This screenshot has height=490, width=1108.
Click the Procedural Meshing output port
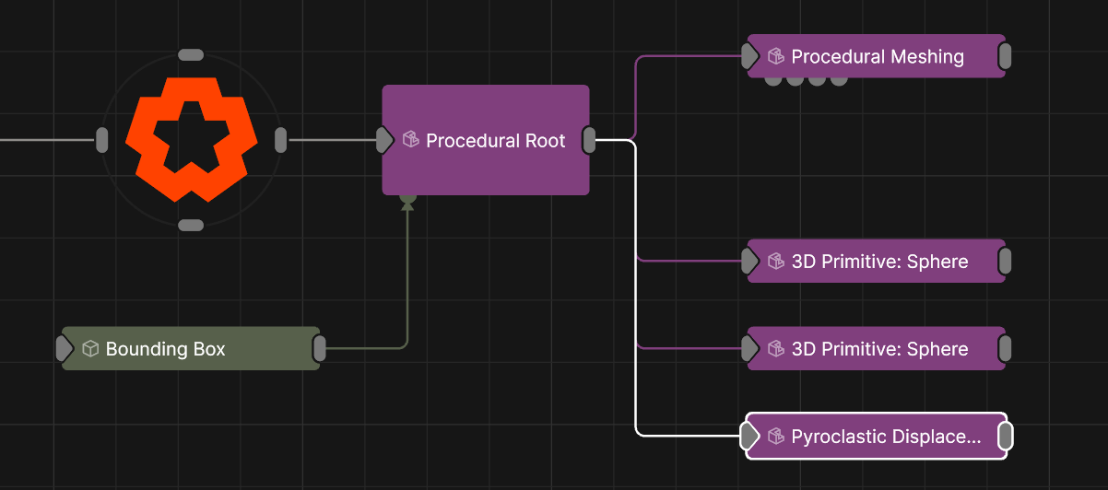point(1006,56)
